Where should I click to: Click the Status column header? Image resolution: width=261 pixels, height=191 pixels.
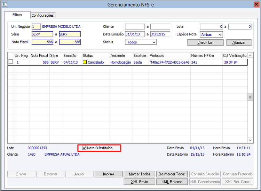point(96,56)
